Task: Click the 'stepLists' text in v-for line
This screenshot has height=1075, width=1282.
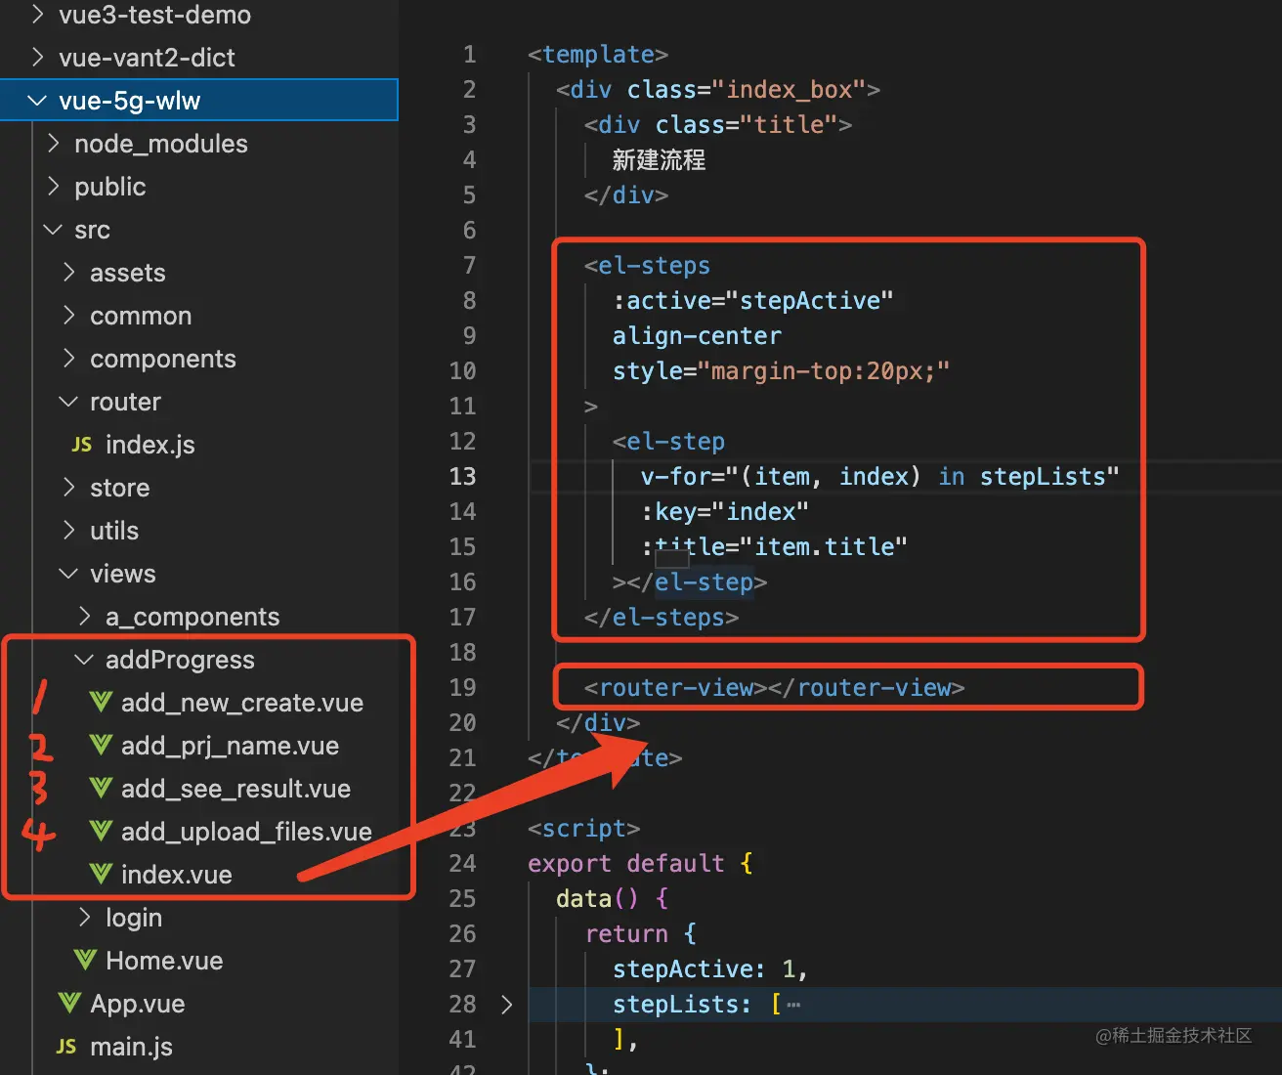Action: point(1043,476)
